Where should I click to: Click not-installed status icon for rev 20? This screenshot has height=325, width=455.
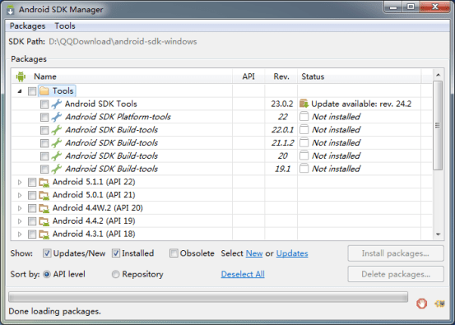coord(304,156)
